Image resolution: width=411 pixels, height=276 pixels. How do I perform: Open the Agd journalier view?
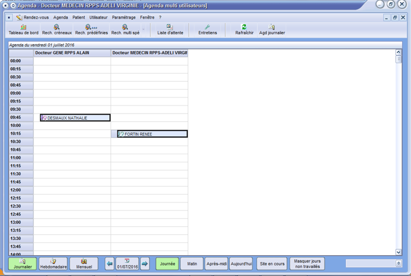(x=272, y=30)
